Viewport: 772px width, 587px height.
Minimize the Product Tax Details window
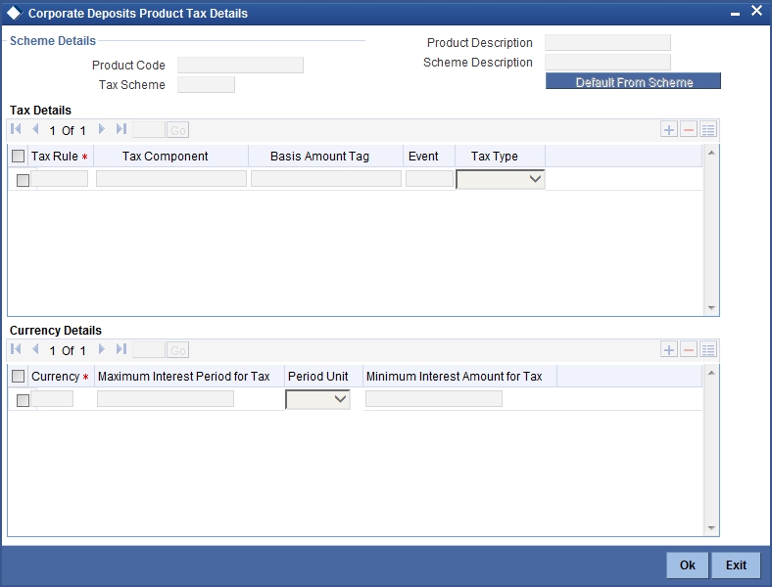pyautogui.click(x=735, y=14)
